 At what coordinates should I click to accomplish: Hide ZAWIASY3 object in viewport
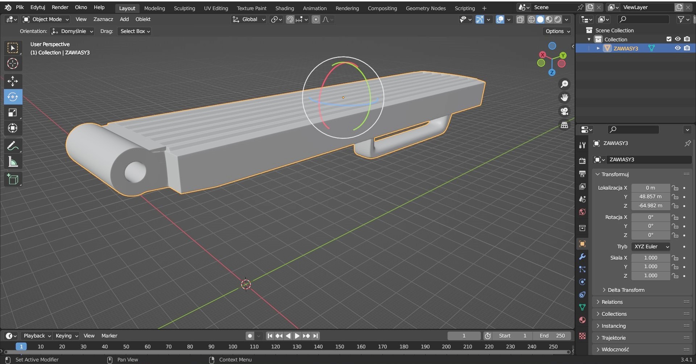[678, 48]
